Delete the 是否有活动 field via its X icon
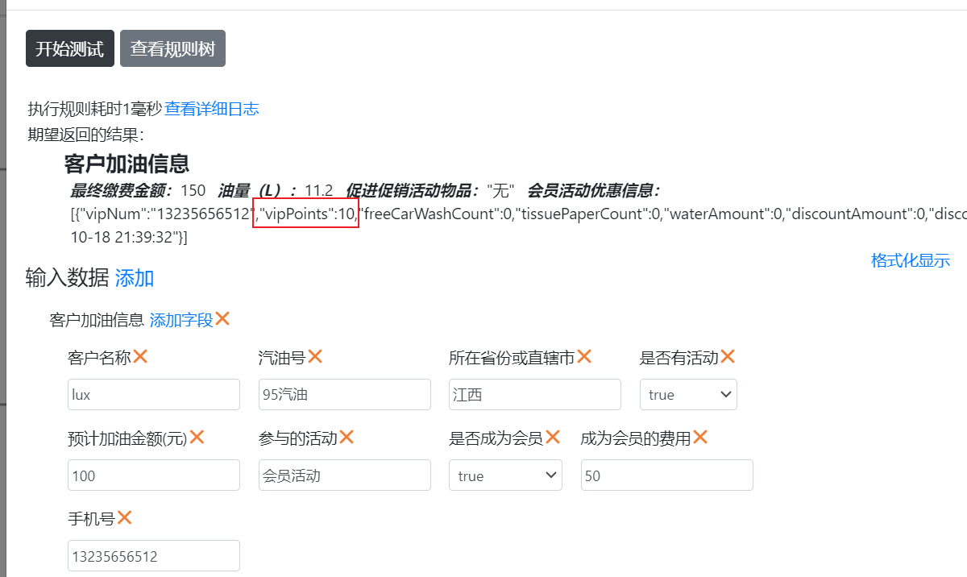This screenshot has height=577, width=967. [728, 356]
